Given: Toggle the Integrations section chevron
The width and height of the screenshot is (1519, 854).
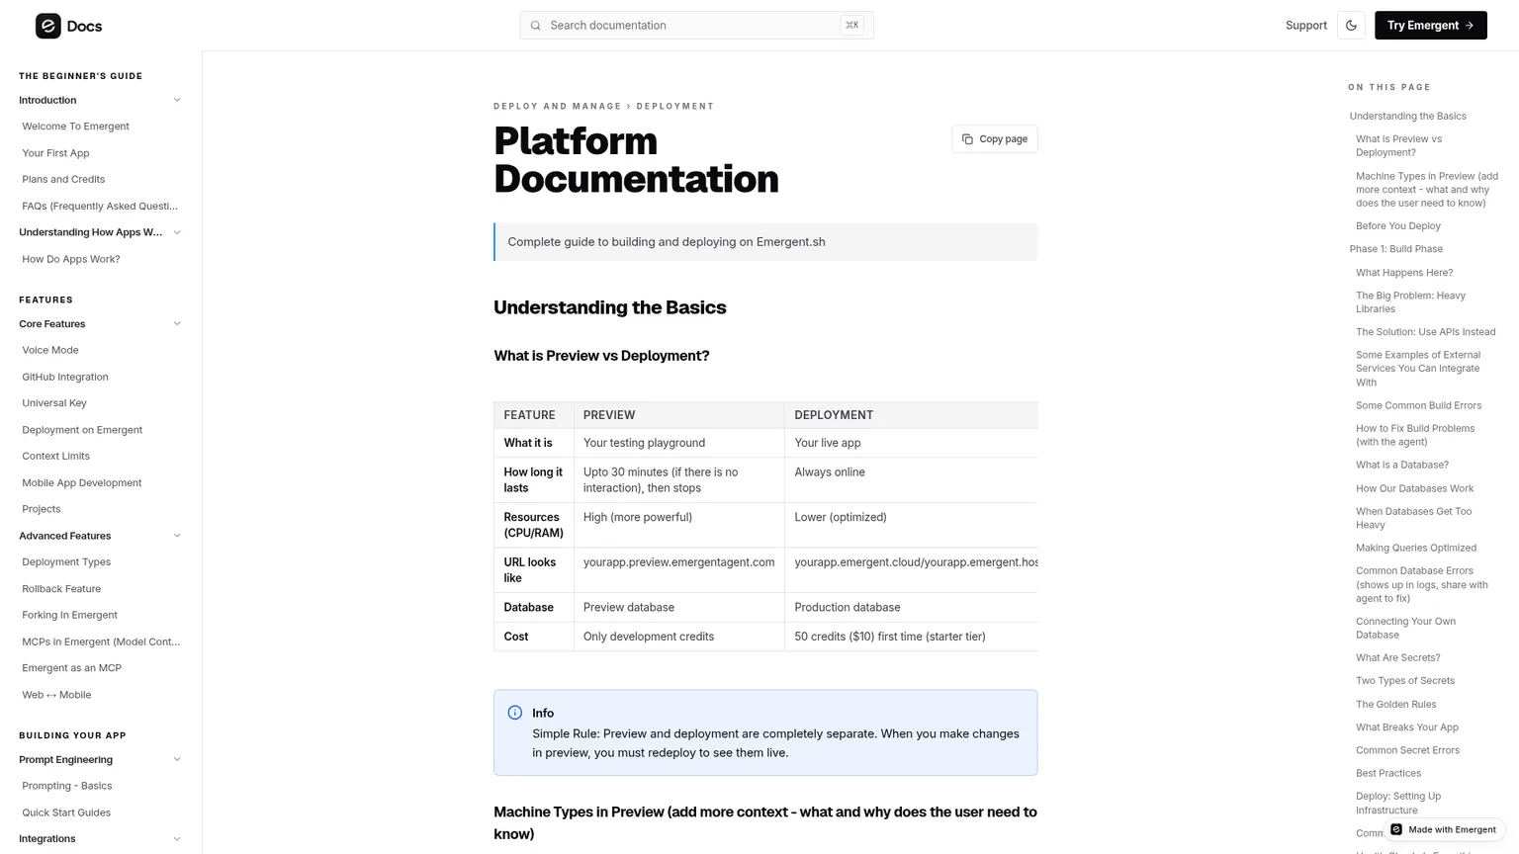Looking at the screenshot, I should pos(177,839).
